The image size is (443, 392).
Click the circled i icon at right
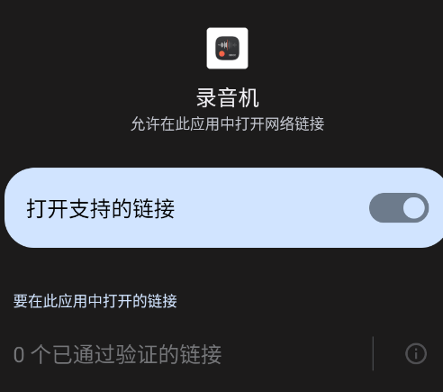pyautogui.click(x=416, y=353)
